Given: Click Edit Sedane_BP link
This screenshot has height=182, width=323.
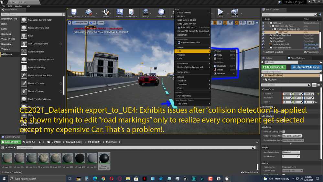Looking at the screenshot, I should (311, 45).
